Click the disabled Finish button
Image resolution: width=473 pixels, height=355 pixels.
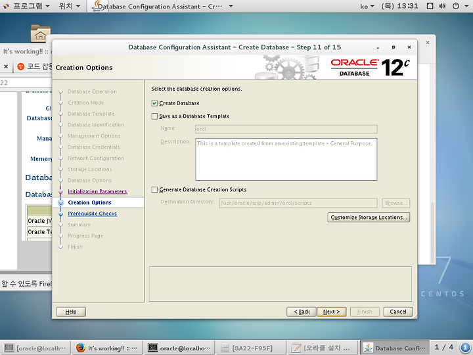[x=365, y=312]
